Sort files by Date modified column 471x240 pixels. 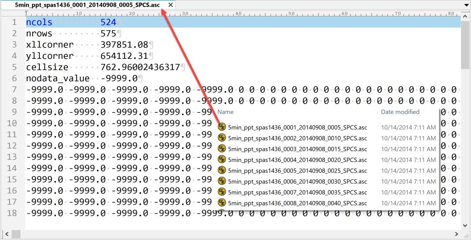click(x=400, y=112)
